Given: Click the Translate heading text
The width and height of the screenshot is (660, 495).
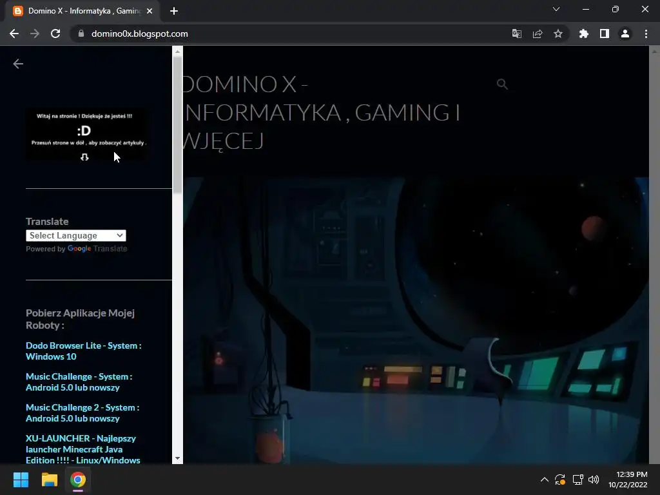Looking at the screenshot, I should pyautogui.click(x=47, y=222).
